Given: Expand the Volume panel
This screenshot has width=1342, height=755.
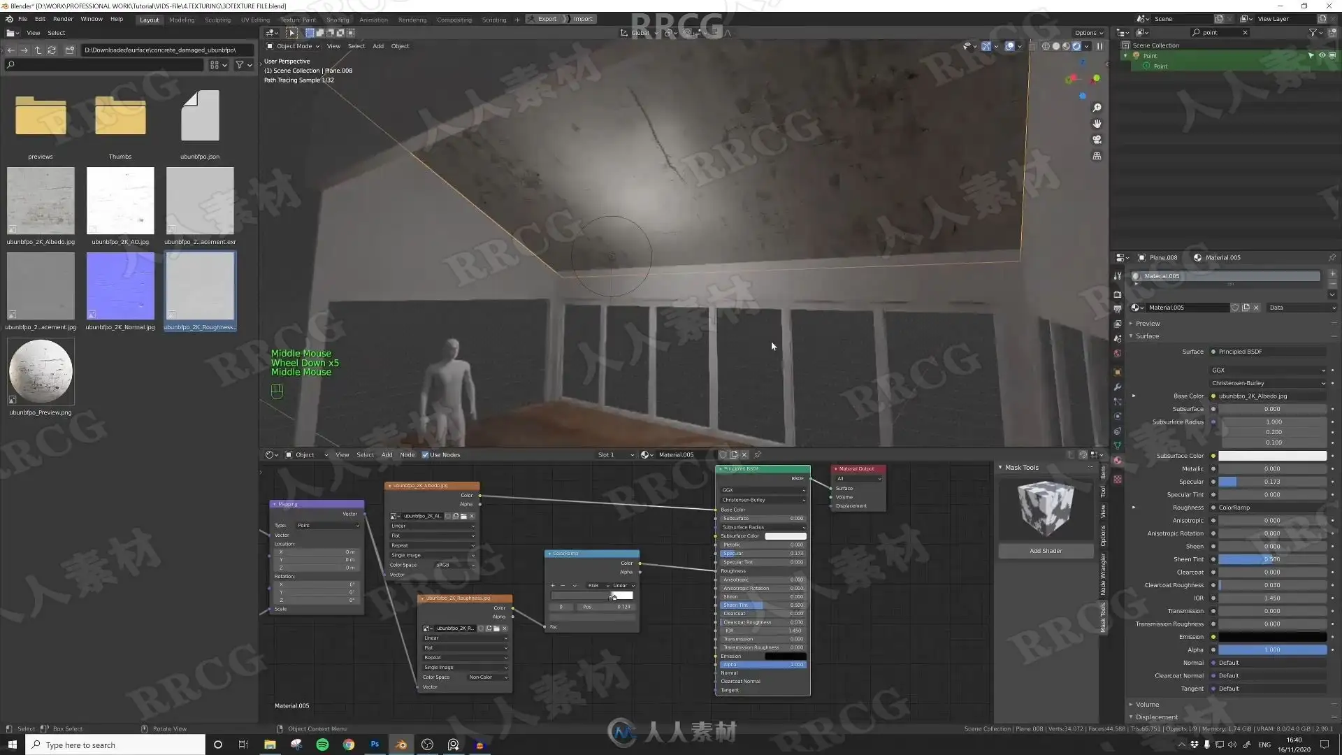Looking at the screenshot, I should (1147, 704).
